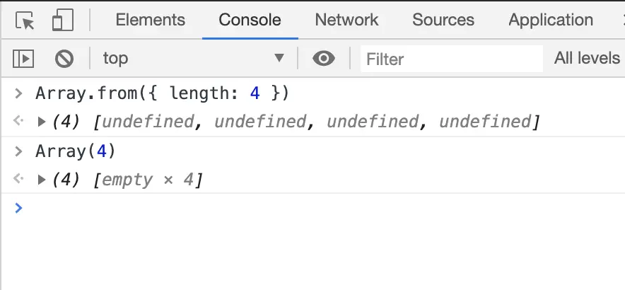Open the top JavaScript context dropdown

(x=193, y=58)
